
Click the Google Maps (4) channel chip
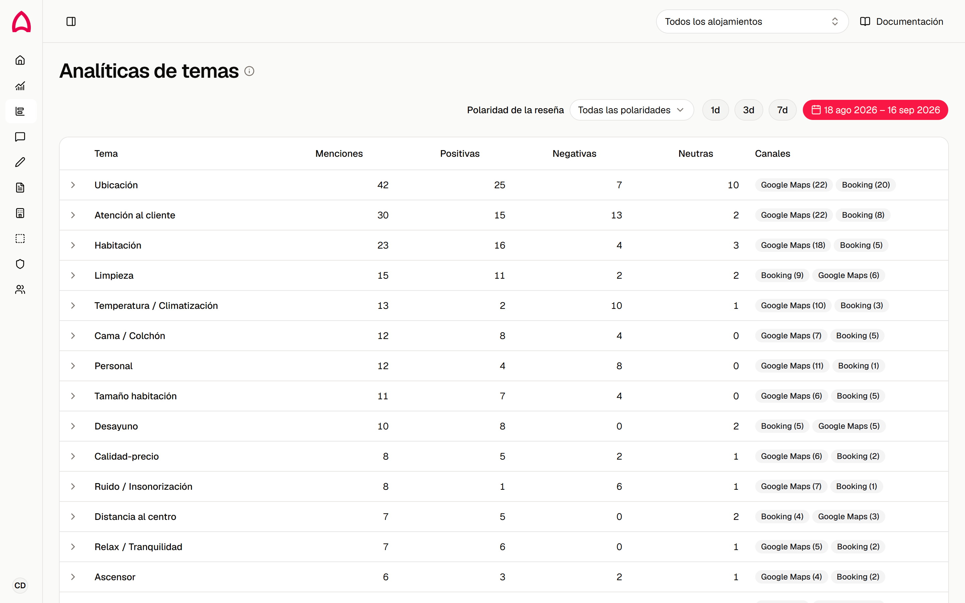[x=791, y=577]
